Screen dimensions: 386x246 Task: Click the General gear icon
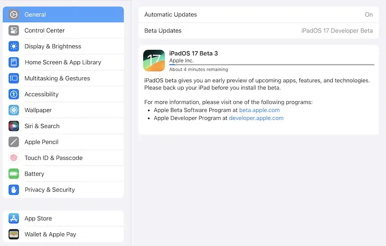pyautogui.click(x=14, y=15)
